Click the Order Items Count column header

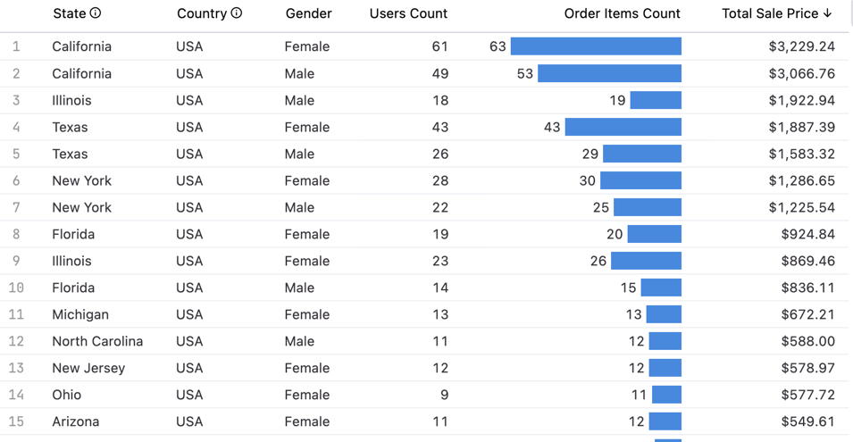tap(622, 13)
